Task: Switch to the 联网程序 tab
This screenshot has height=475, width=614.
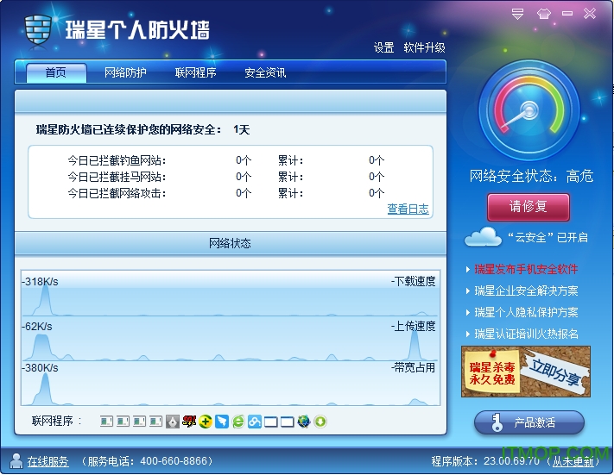Action: coord(195,72)
